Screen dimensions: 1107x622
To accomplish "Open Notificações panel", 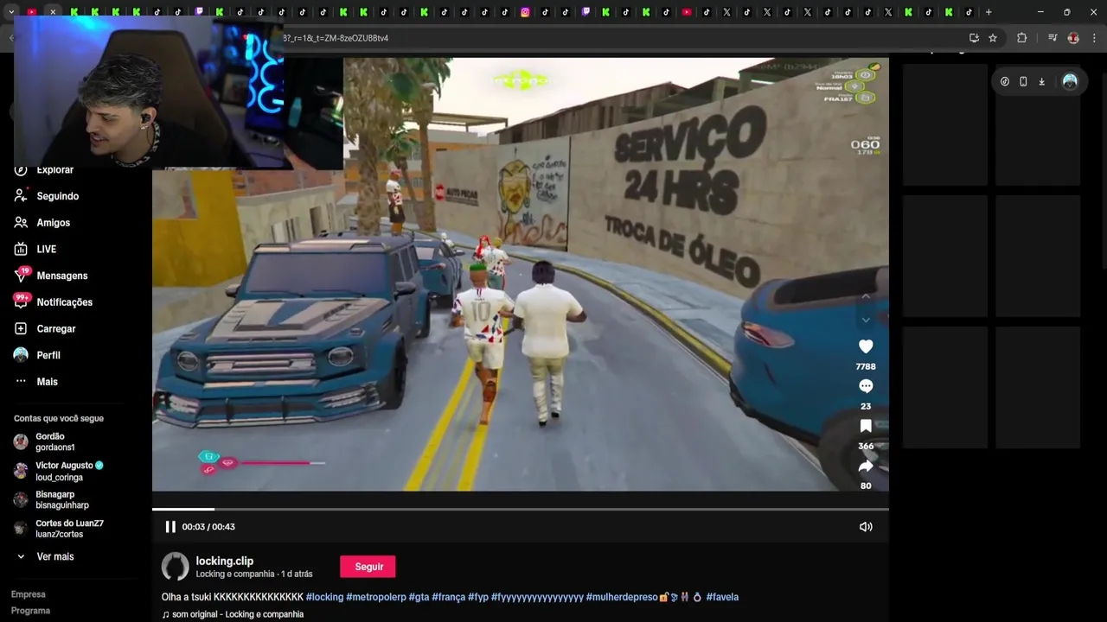I will [x=64, y=302].
